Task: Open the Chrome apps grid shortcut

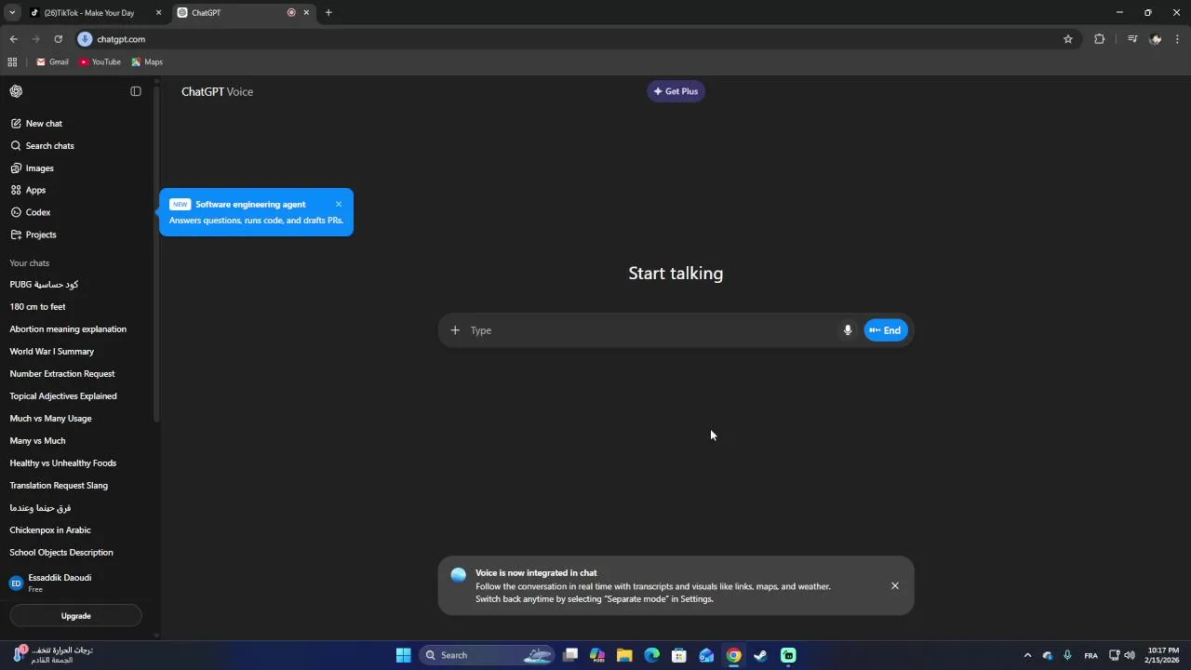Action: pyautogui.click(x=12, y=62)
